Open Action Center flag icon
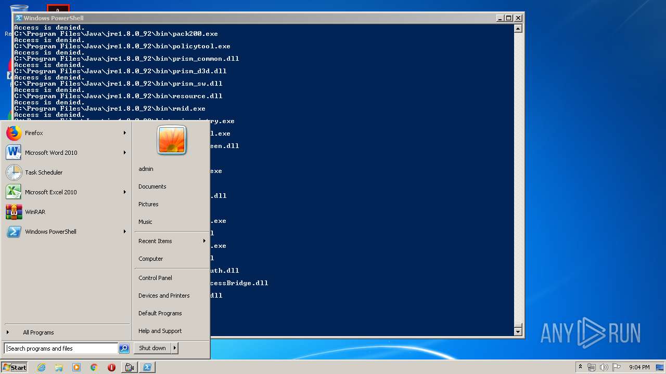This screenshot has height=374, width=666. [x=617, y=367]
